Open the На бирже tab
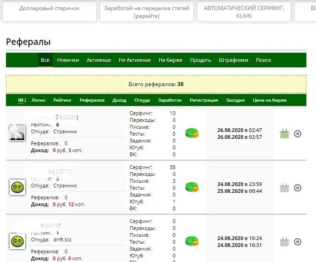Viewport: 316px width, 262px height. coord(171,60)
